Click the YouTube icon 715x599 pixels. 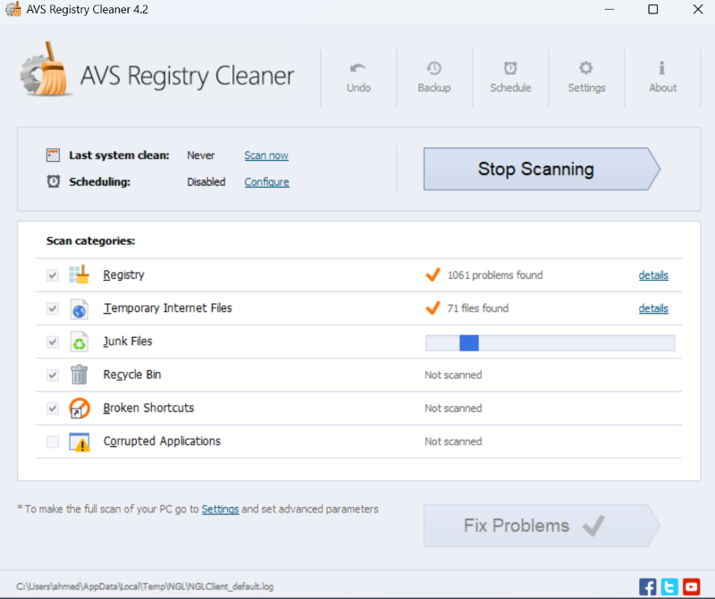click(x=691, y=586)
